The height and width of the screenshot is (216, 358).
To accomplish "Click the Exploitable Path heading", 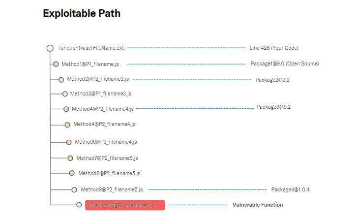I will pos(82,13).
